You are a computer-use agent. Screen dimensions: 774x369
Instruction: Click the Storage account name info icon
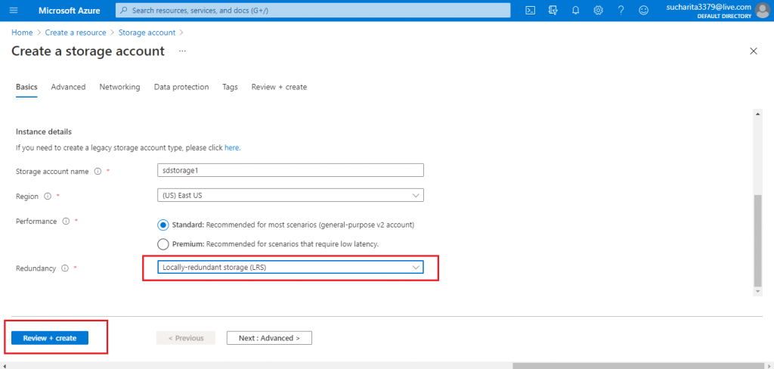click(x=98, y=172)
